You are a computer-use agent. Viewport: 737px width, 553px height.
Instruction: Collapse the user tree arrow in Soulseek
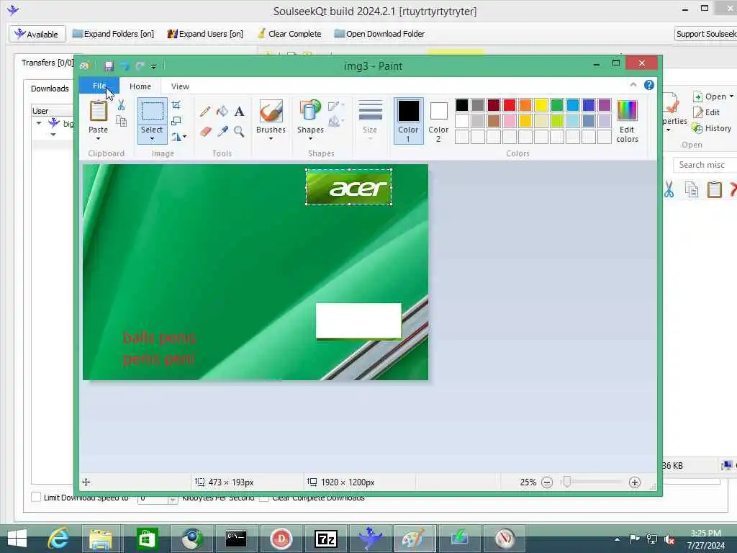(x=39, y=123)
